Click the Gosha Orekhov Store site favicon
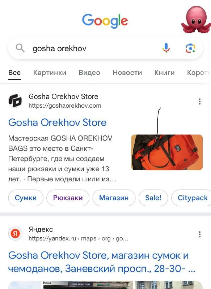 (x=15, y=101)
